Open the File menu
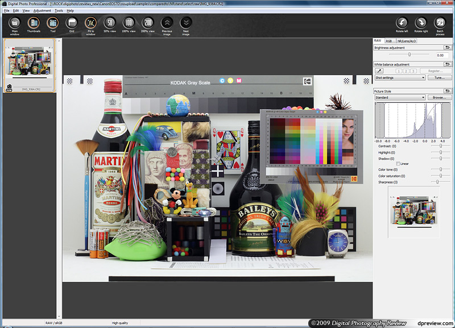This screenshot has height=328, width=455. pos(7,11)
